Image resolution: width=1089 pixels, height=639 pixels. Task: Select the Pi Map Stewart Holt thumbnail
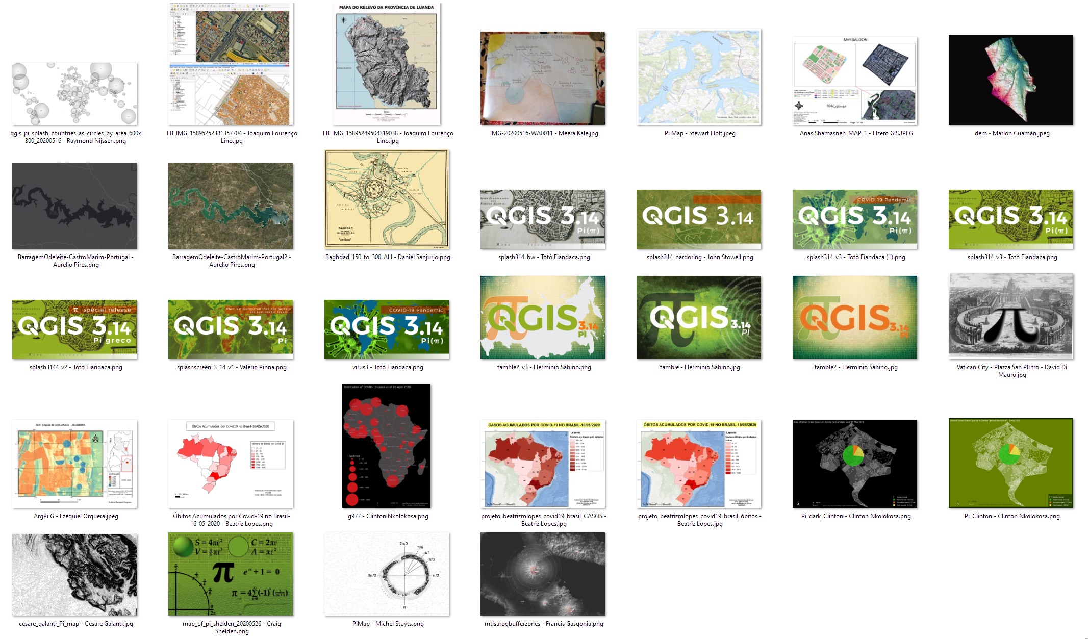699,76
